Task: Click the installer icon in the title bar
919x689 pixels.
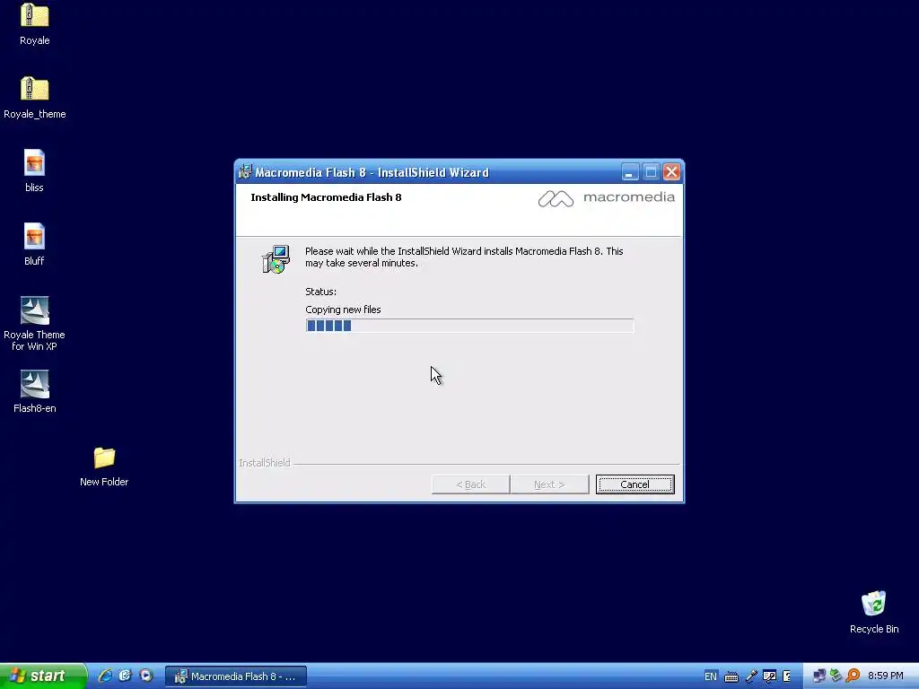Action: [x=245, y=172]
